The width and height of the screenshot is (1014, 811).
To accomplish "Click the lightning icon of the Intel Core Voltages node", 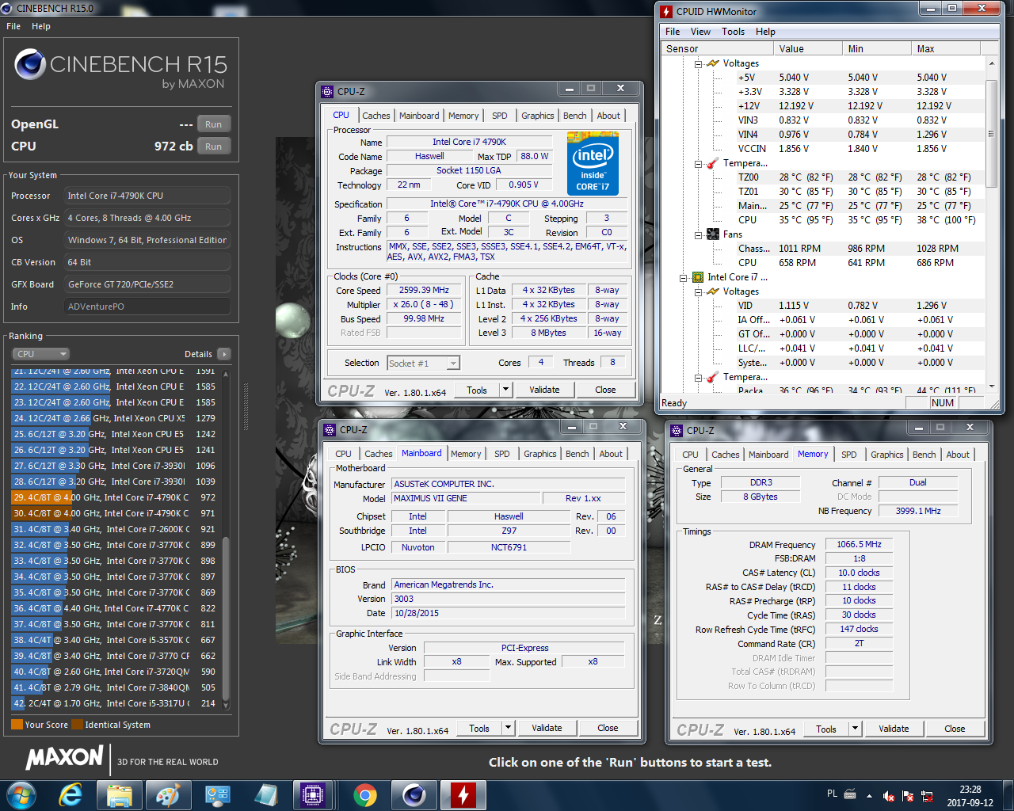I will (x=712, y=291).
